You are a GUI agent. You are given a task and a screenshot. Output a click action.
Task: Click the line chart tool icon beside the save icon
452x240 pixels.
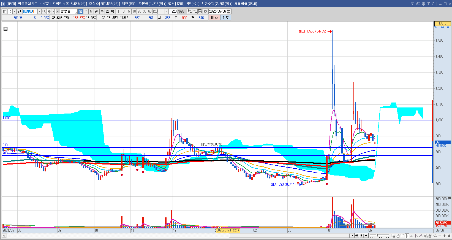(195, 11)
